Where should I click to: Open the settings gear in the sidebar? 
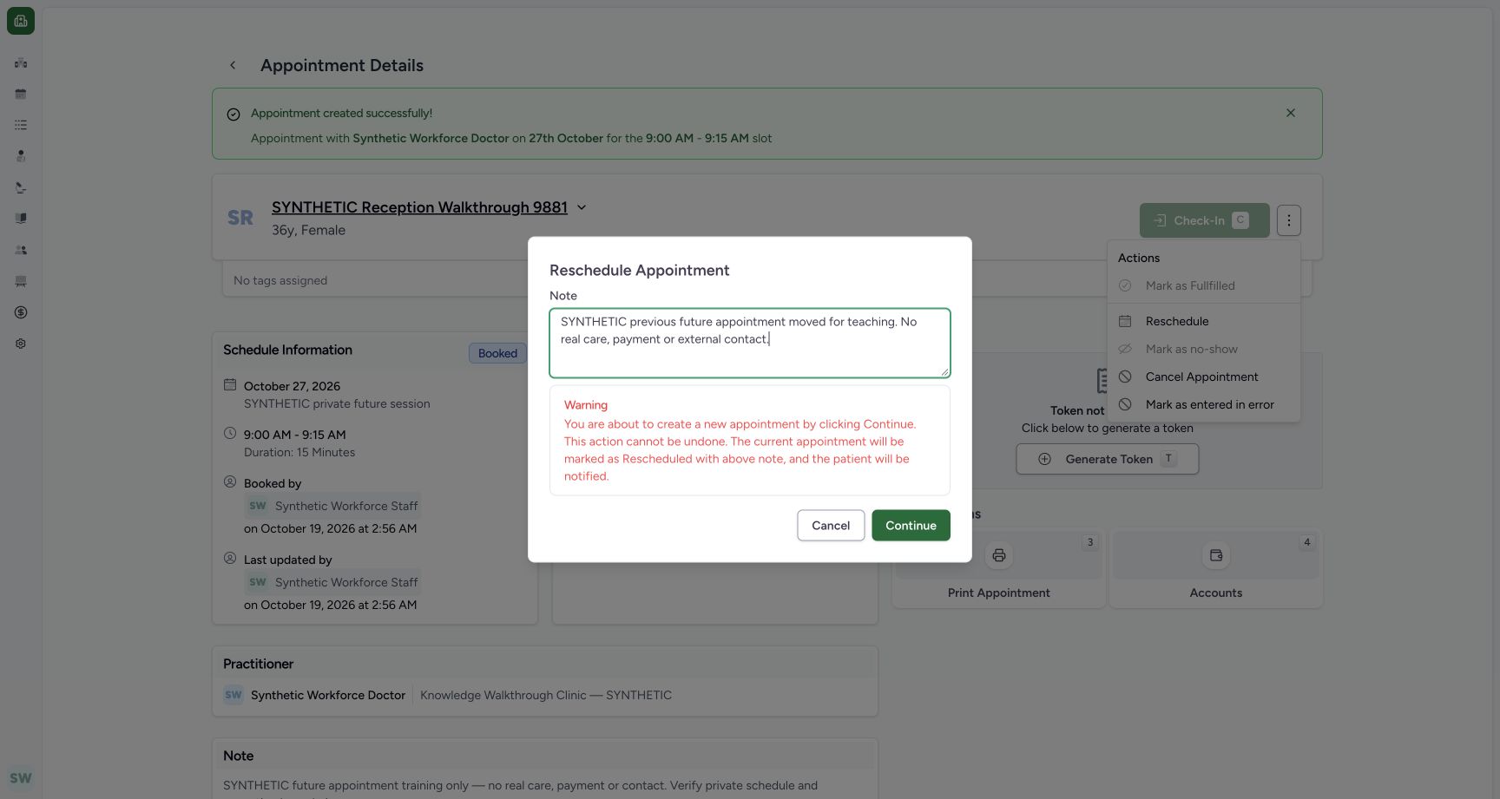click(21, 344)
